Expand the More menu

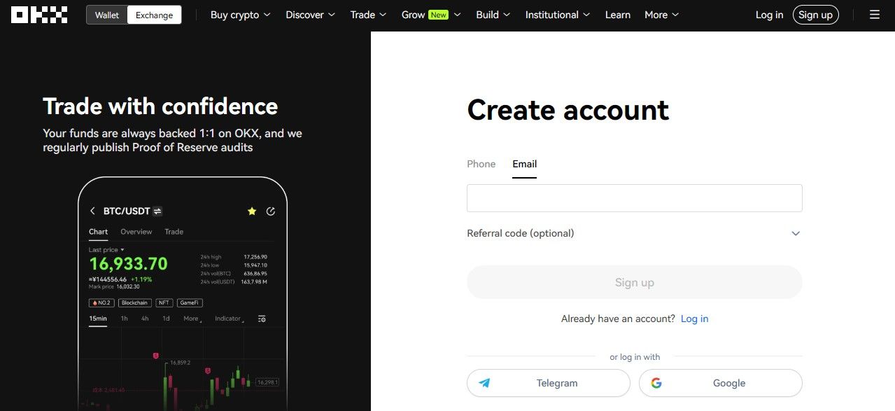(x=661, y=15)
